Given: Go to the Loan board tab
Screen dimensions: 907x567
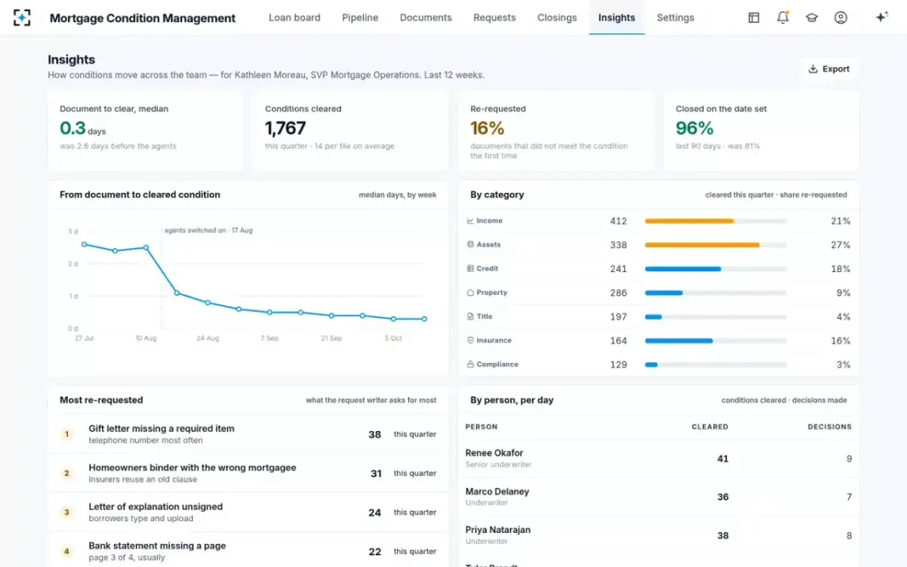Looking at the screenshot, I should point(295,17).
